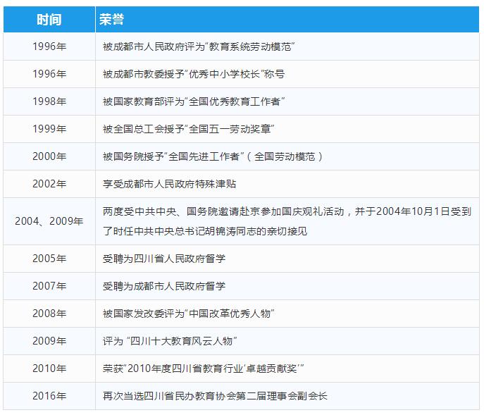Screen dimensions: 484x415
Task: Click the 时间 column header
Action: [x=49, y=19]
